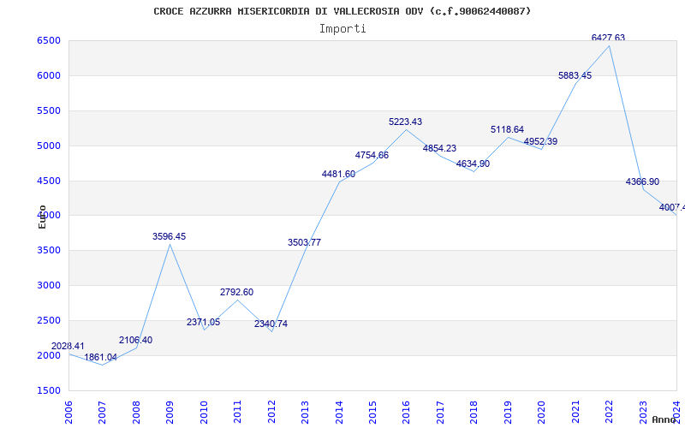Screen dimensions: 685x428
Task: Click the 6500 y-axis tick label
Action: (x=49, y=40)
